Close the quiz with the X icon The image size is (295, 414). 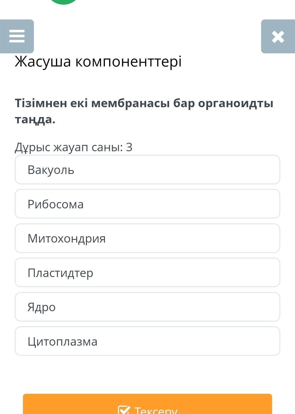[278, 37]
